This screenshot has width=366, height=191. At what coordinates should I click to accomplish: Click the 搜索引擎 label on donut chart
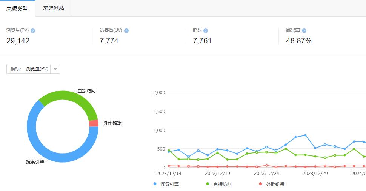coord(35,162)
